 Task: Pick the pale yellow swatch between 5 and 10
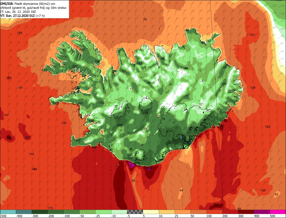[x=151, y=212]
